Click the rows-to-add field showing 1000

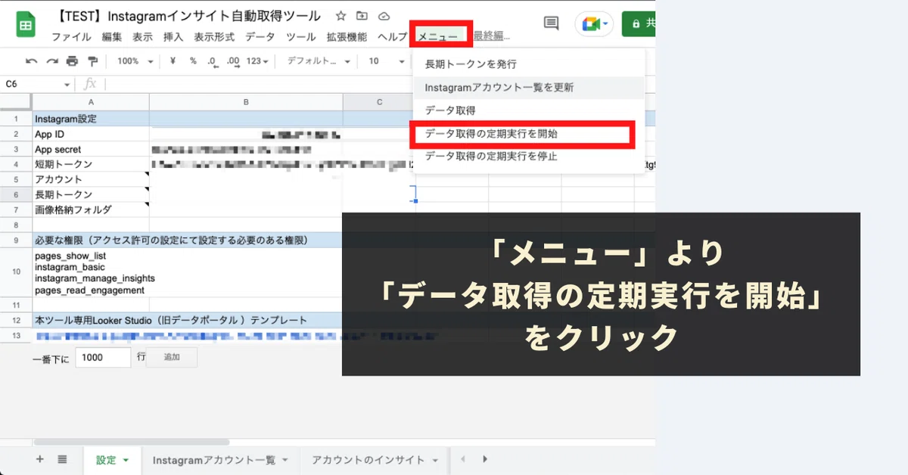coord(103,358)
